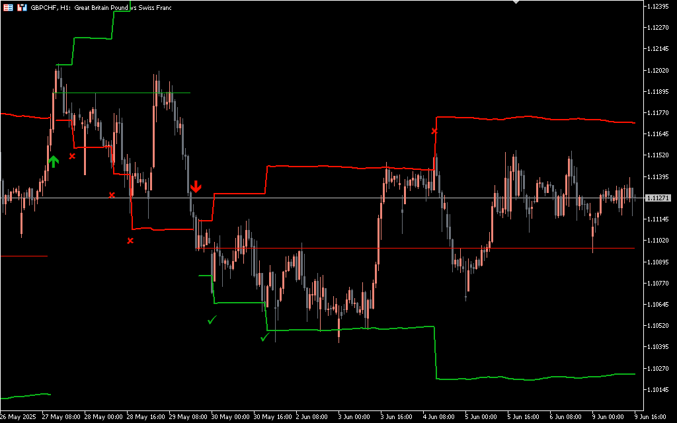This screenshot has height=423, width=677.
Task: Select the lowest red X marker
Action: [x=130, y=241]
